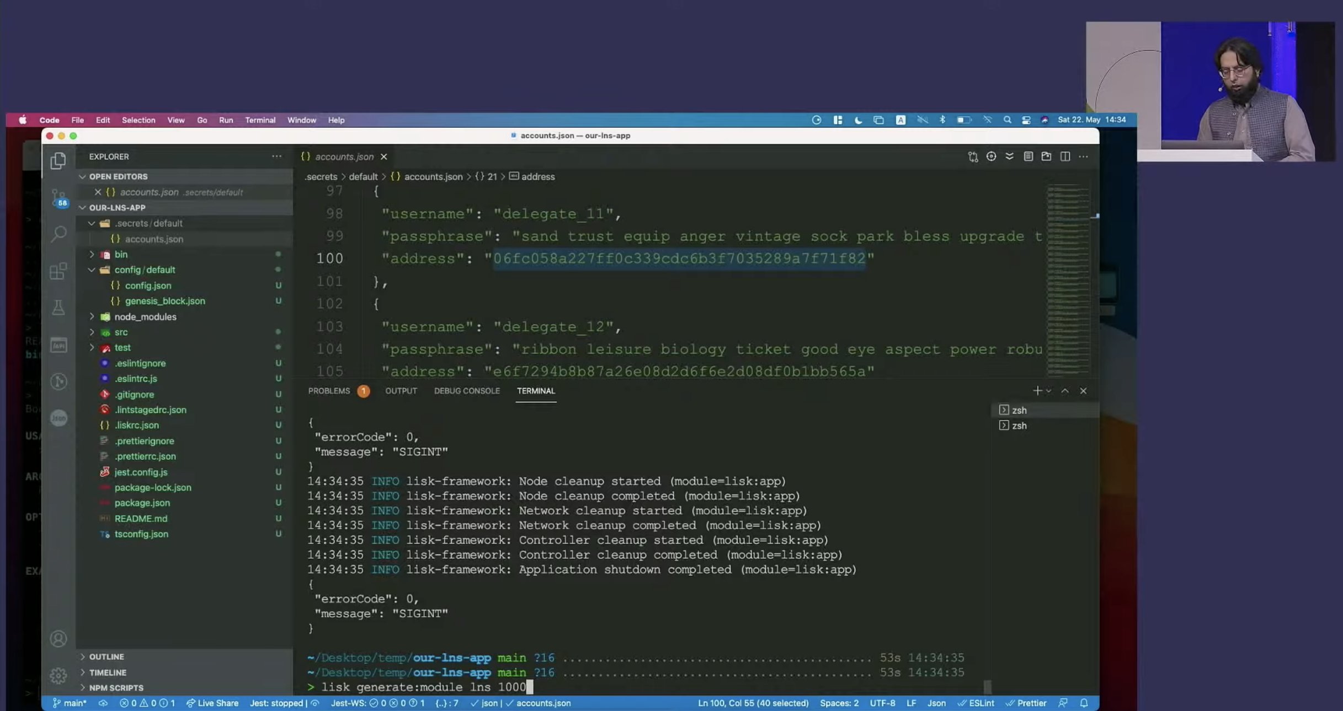Open the Git graph activity bar icon
The width and height of the screenshot is (1343, 711).
click(x=58, y=381)
